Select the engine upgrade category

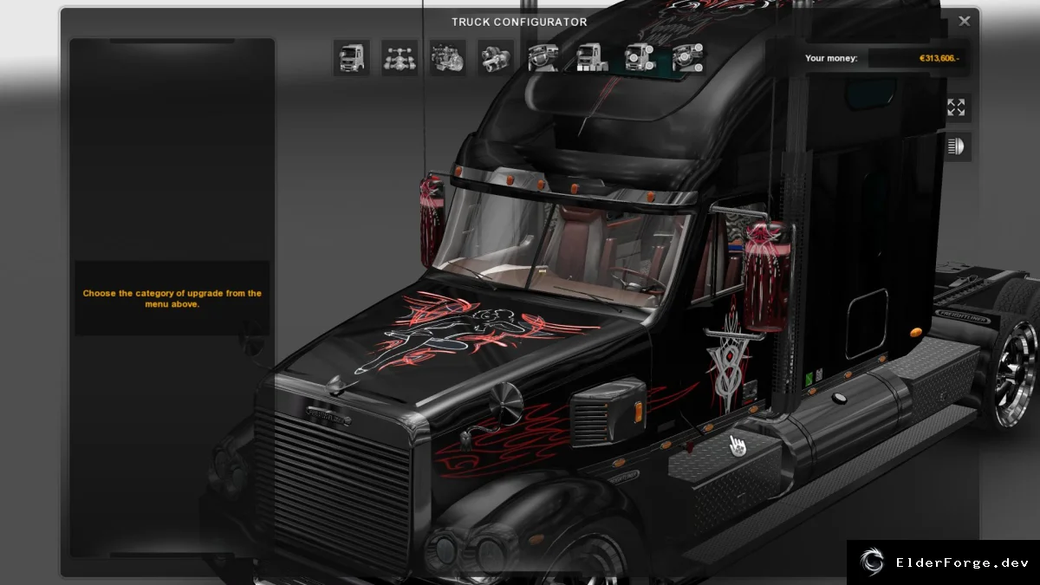(x=448, y=58)
